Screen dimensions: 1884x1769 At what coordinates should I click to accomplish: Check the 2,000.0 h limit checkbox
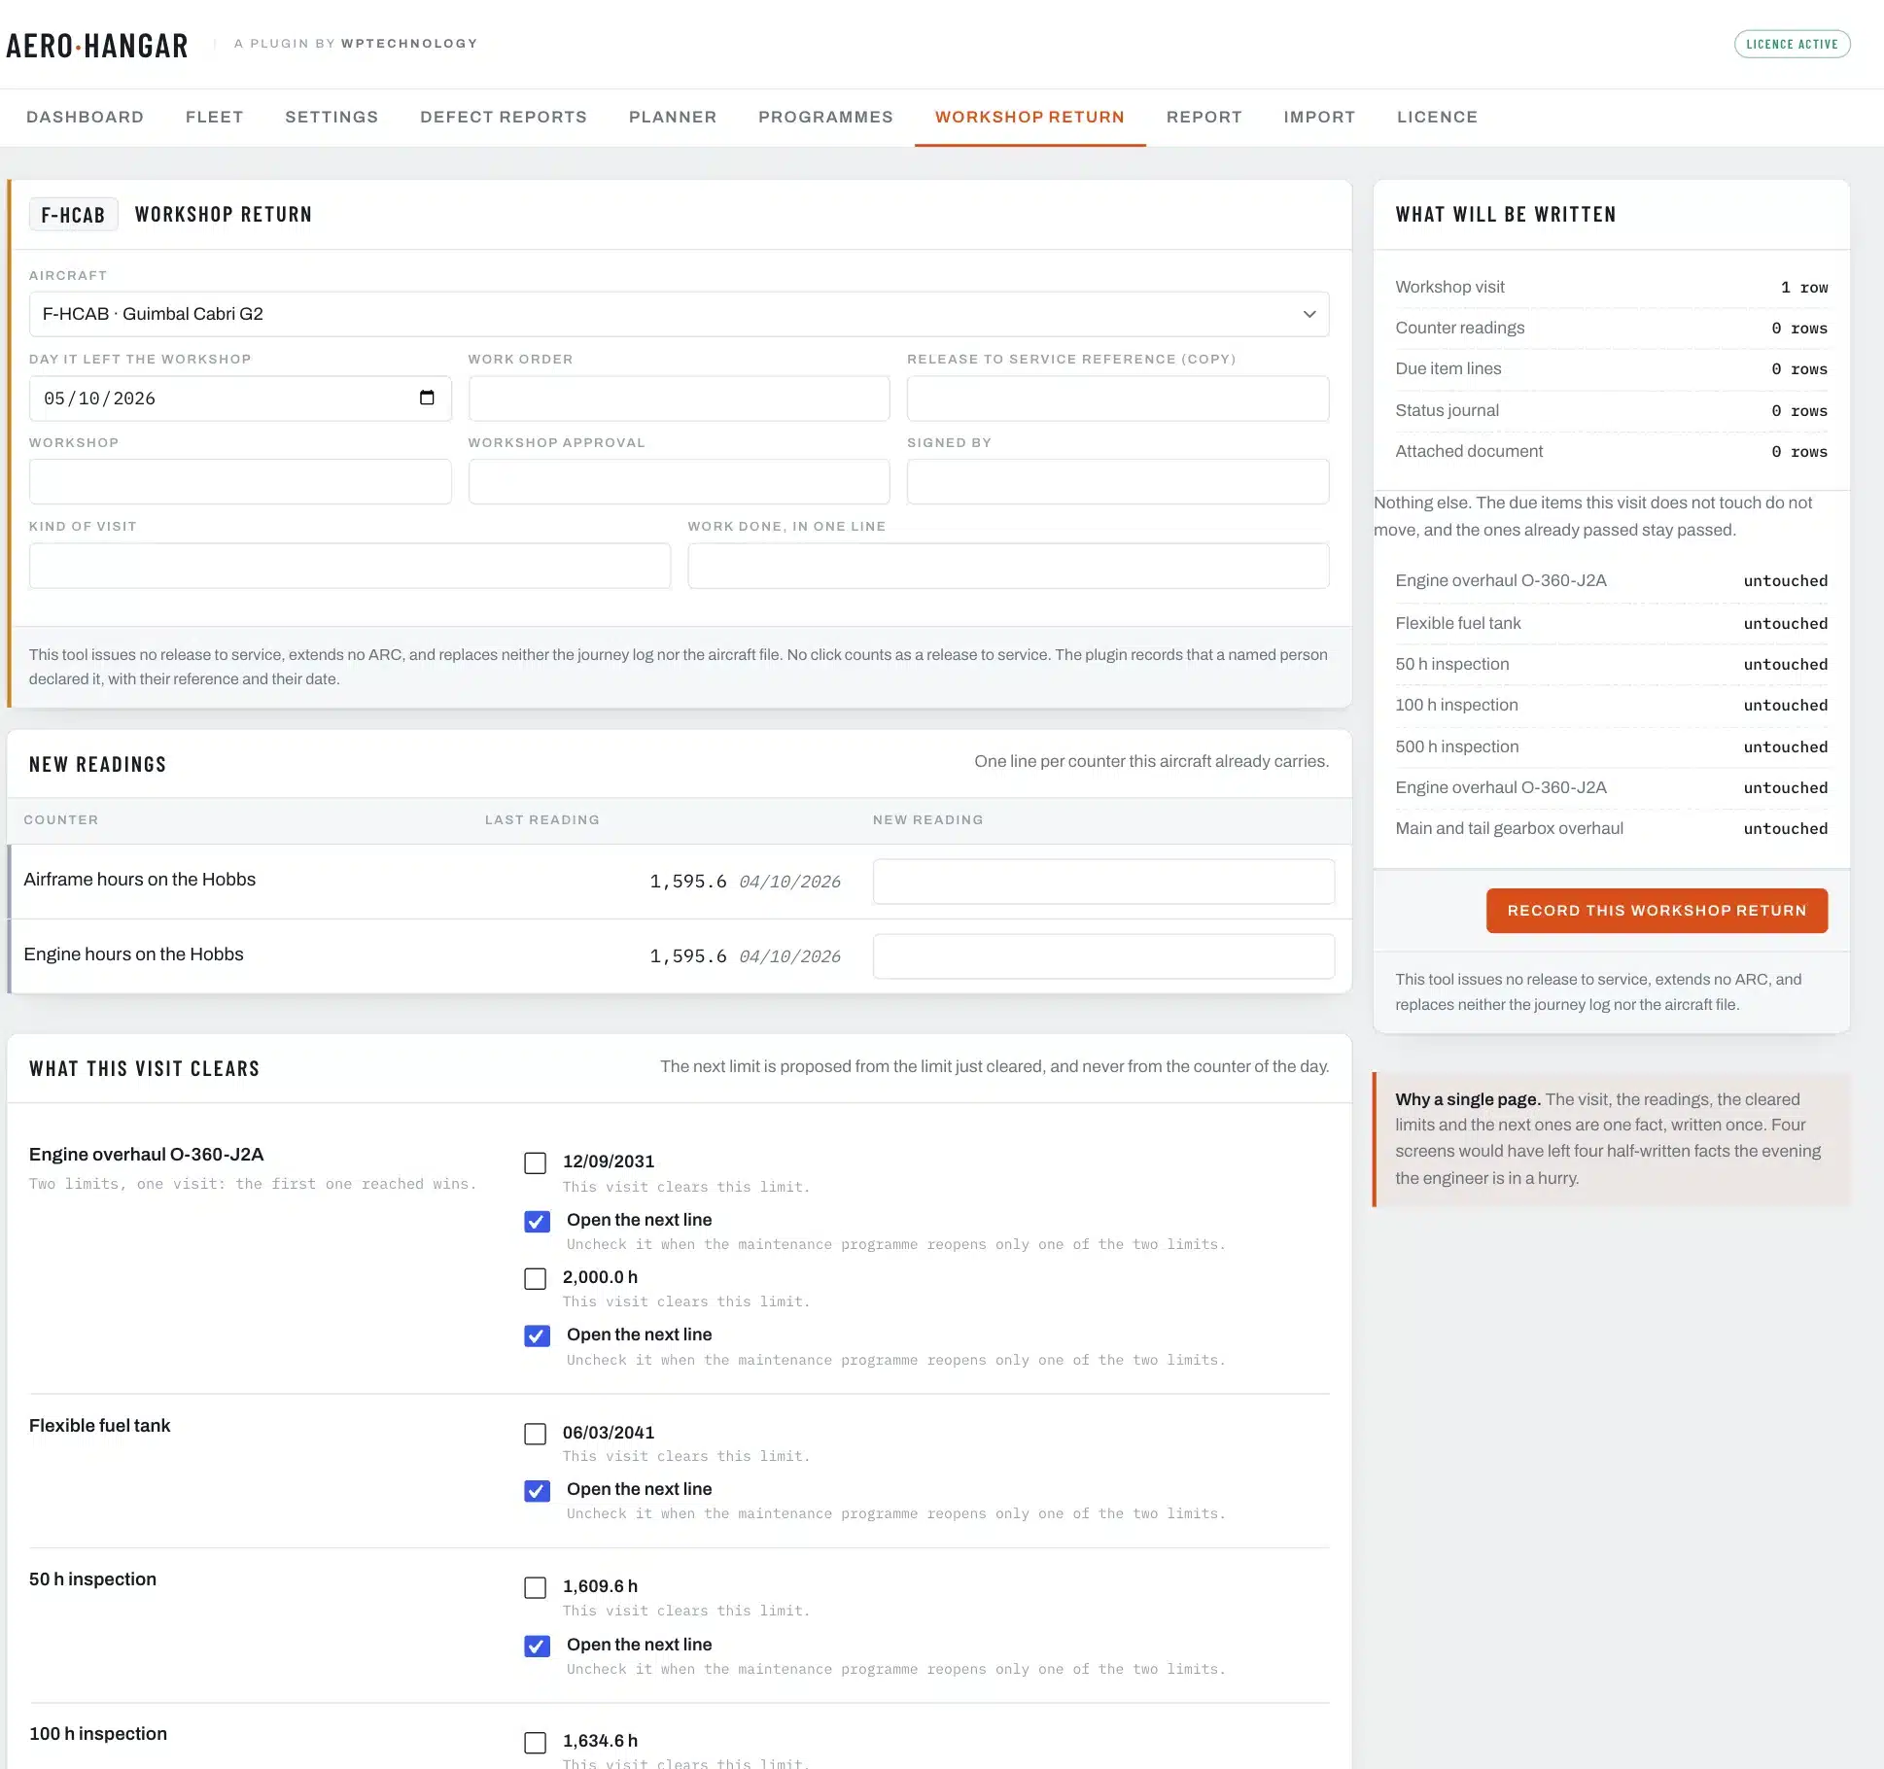point(535,1278)
